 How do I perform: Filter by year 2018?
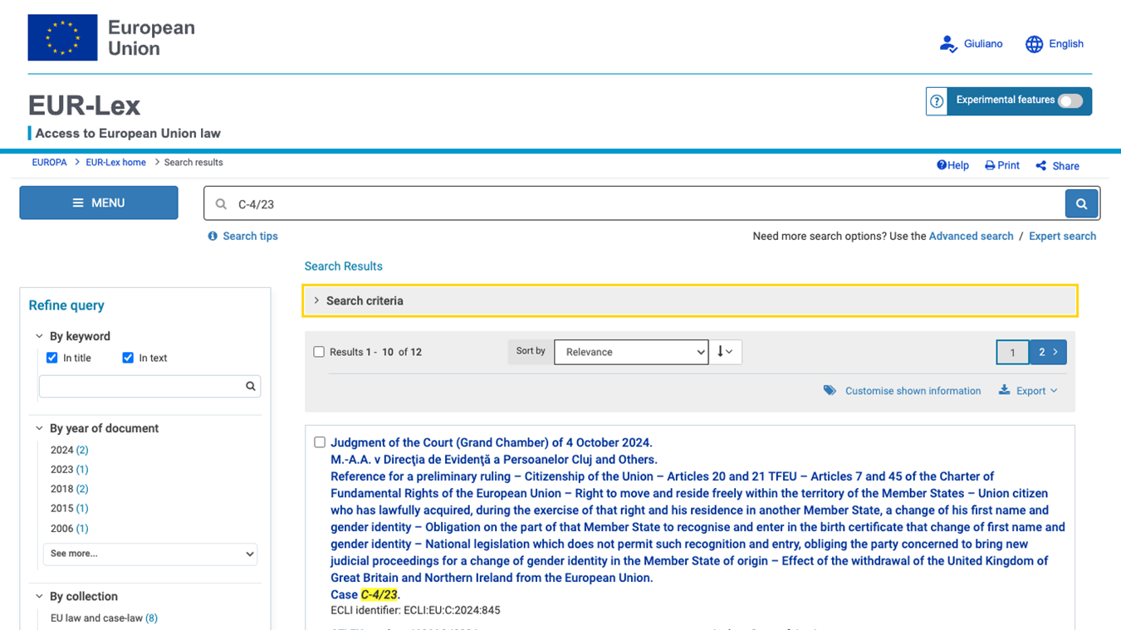[x=69, y=489]
